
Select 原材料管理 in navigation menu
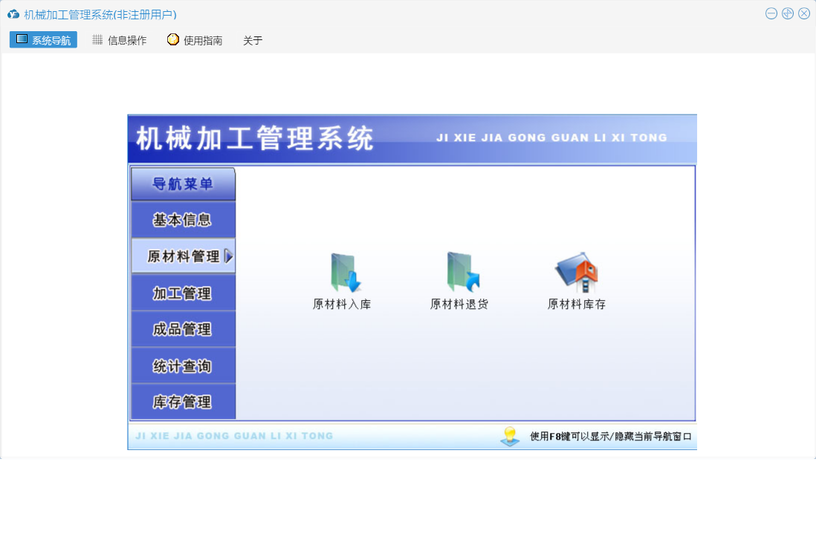point(183,256)
